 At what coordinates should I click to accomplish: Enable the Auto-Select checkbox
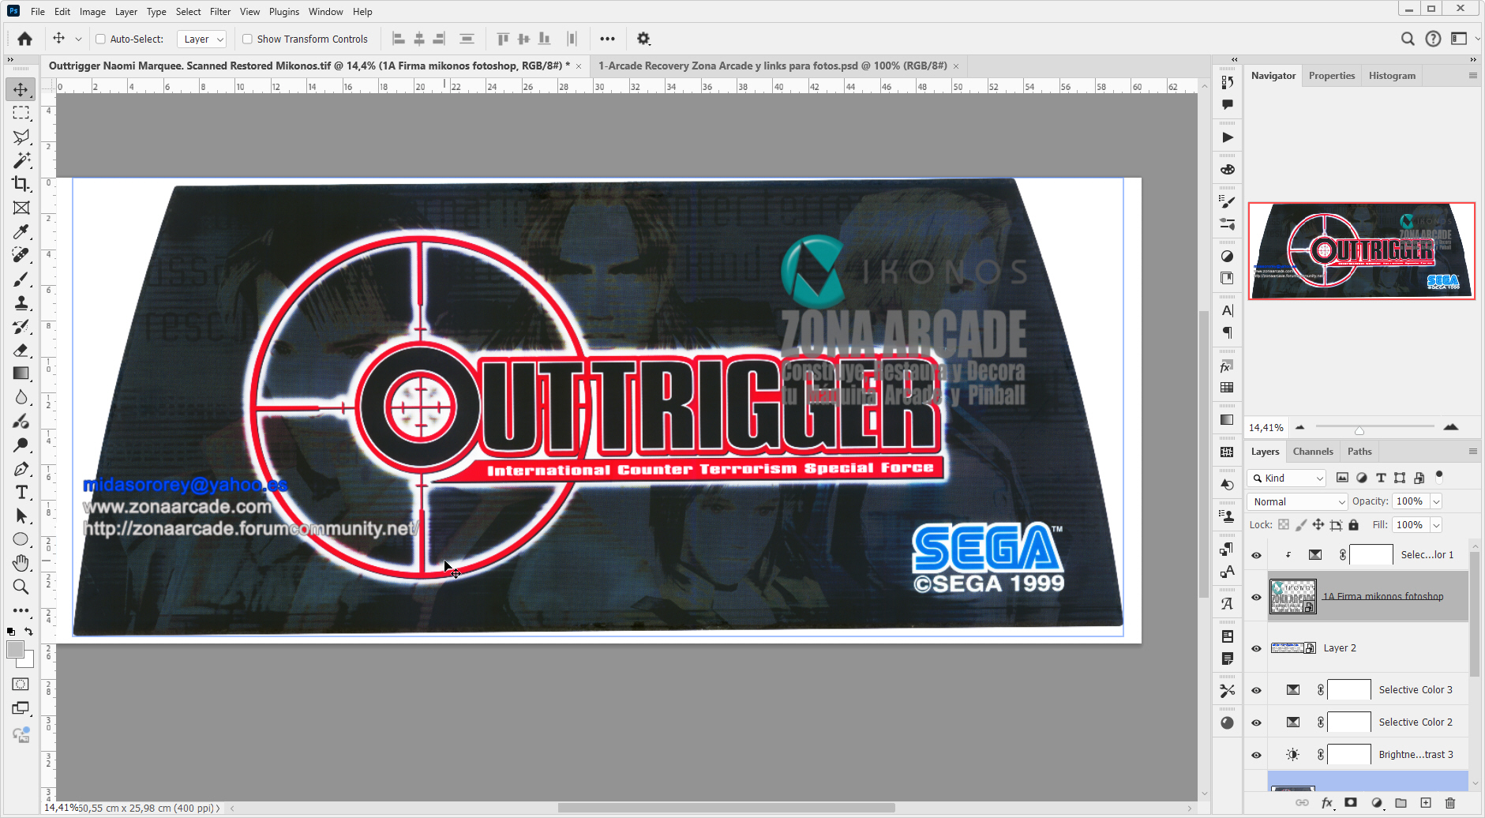(x=100, y=39)
